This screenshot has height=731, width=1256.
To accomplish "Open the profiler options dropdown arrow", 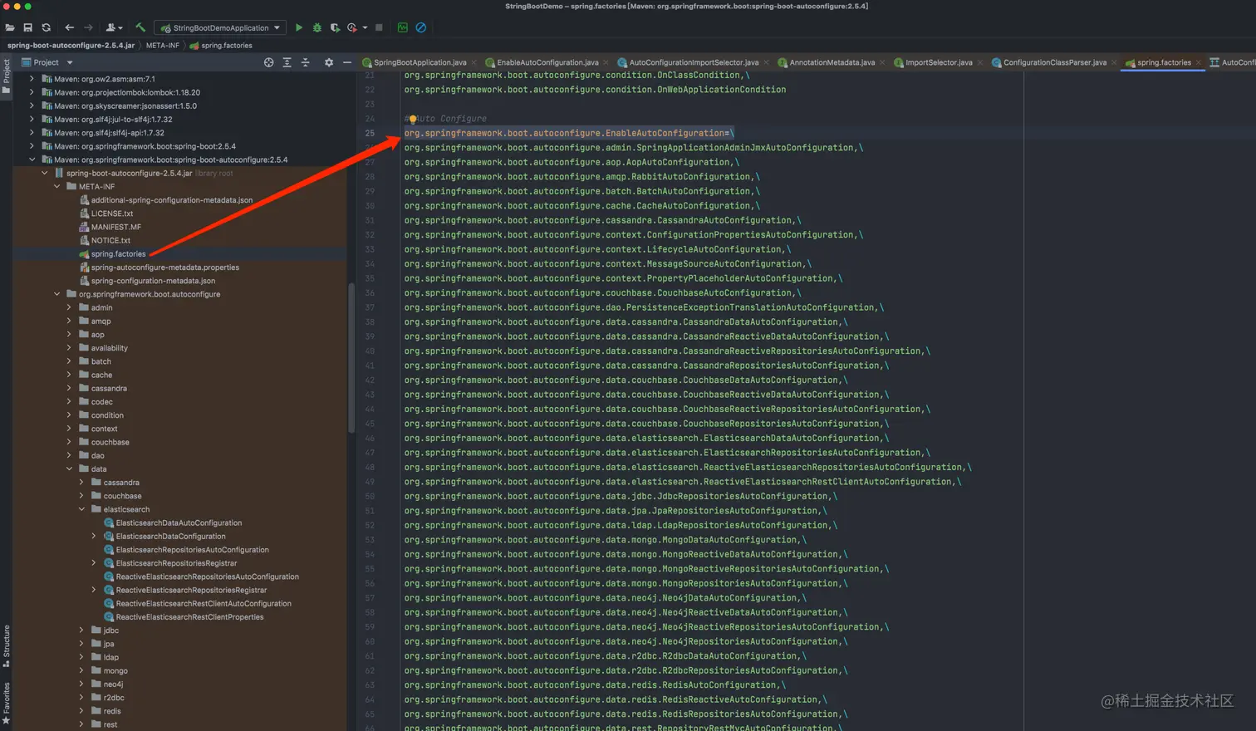I will point(365,27).
